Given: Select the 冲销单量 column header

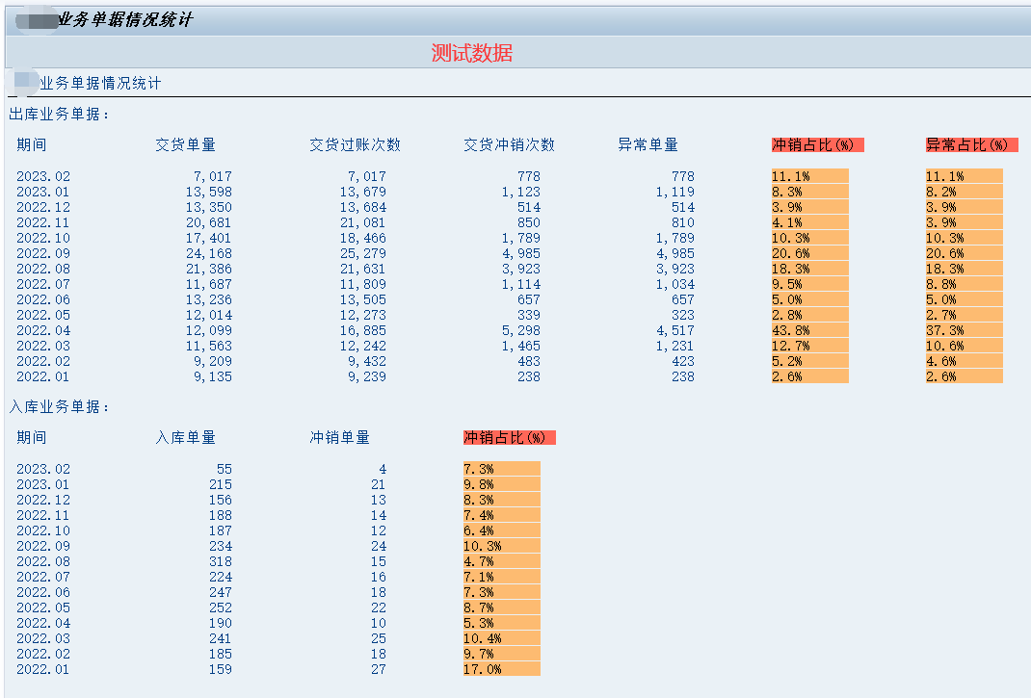Looking at the screenshot, I should point(338,436).
